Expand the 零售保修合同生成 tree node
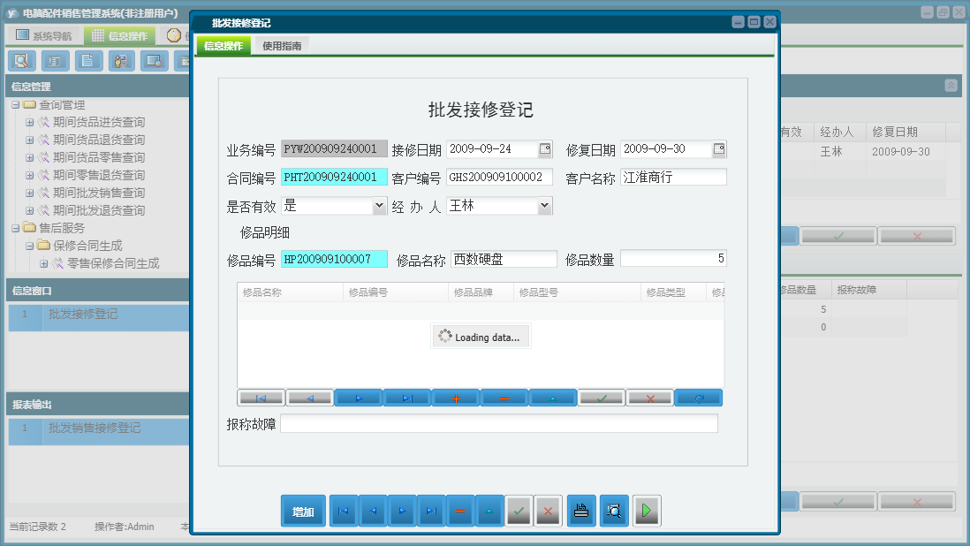 [x=42, y=262]
